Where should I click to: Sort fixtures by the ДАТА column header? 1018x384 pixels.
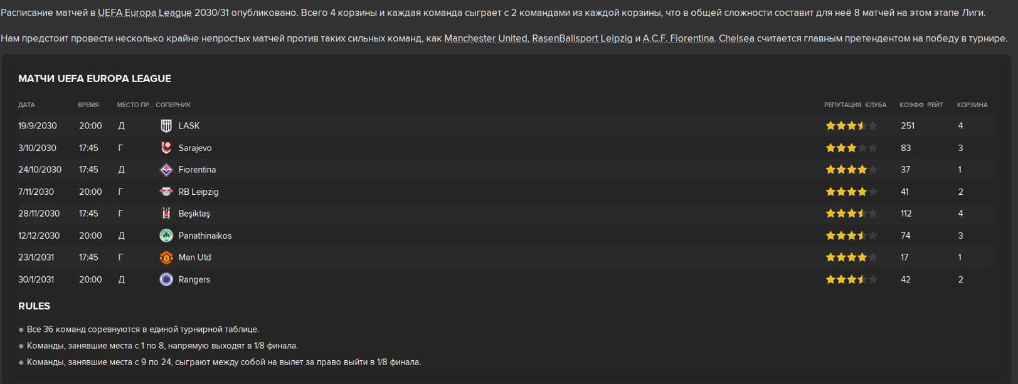[x=26, y=105]
